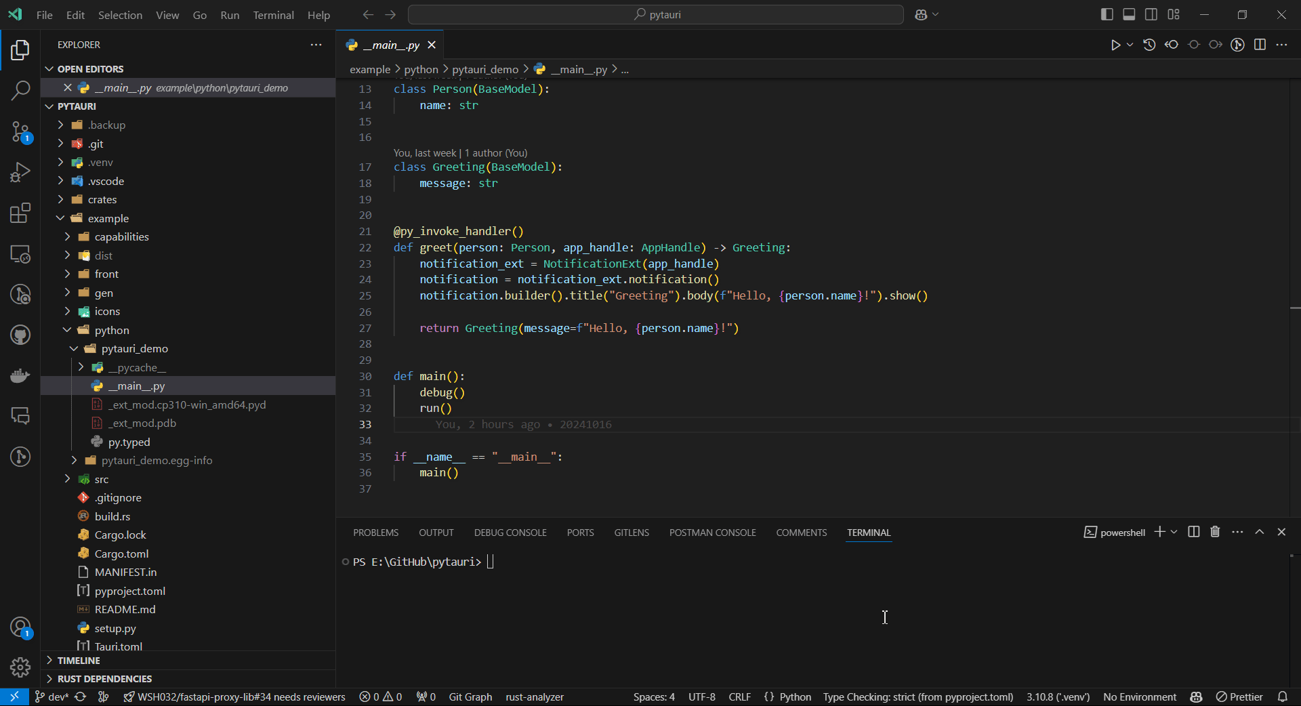Open the new terminal launch profile dropdown
The image size is (1301, 706).
(1174, 532)
